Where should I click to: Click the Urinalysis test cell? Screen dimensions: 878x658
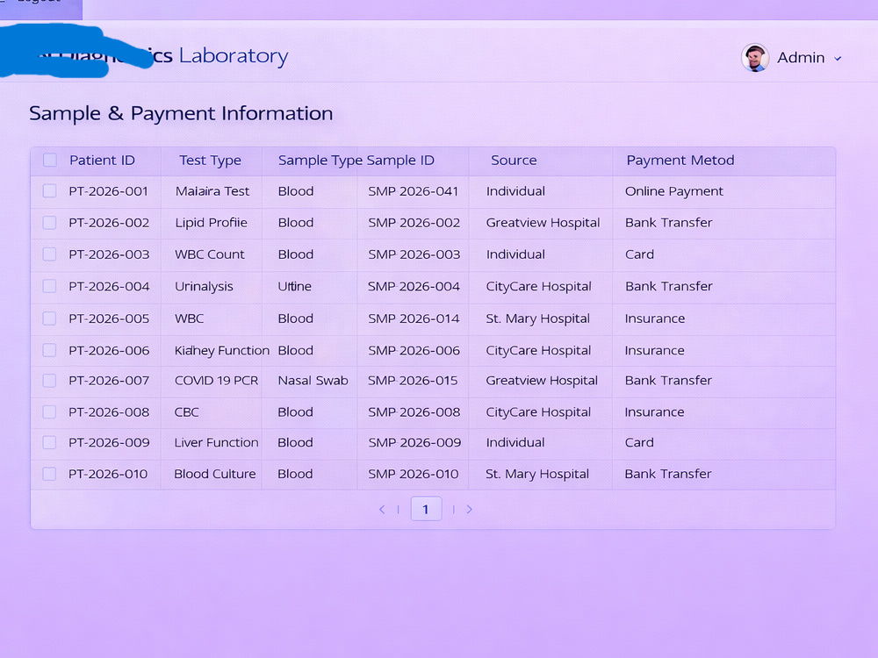click(x=204, y=287)
